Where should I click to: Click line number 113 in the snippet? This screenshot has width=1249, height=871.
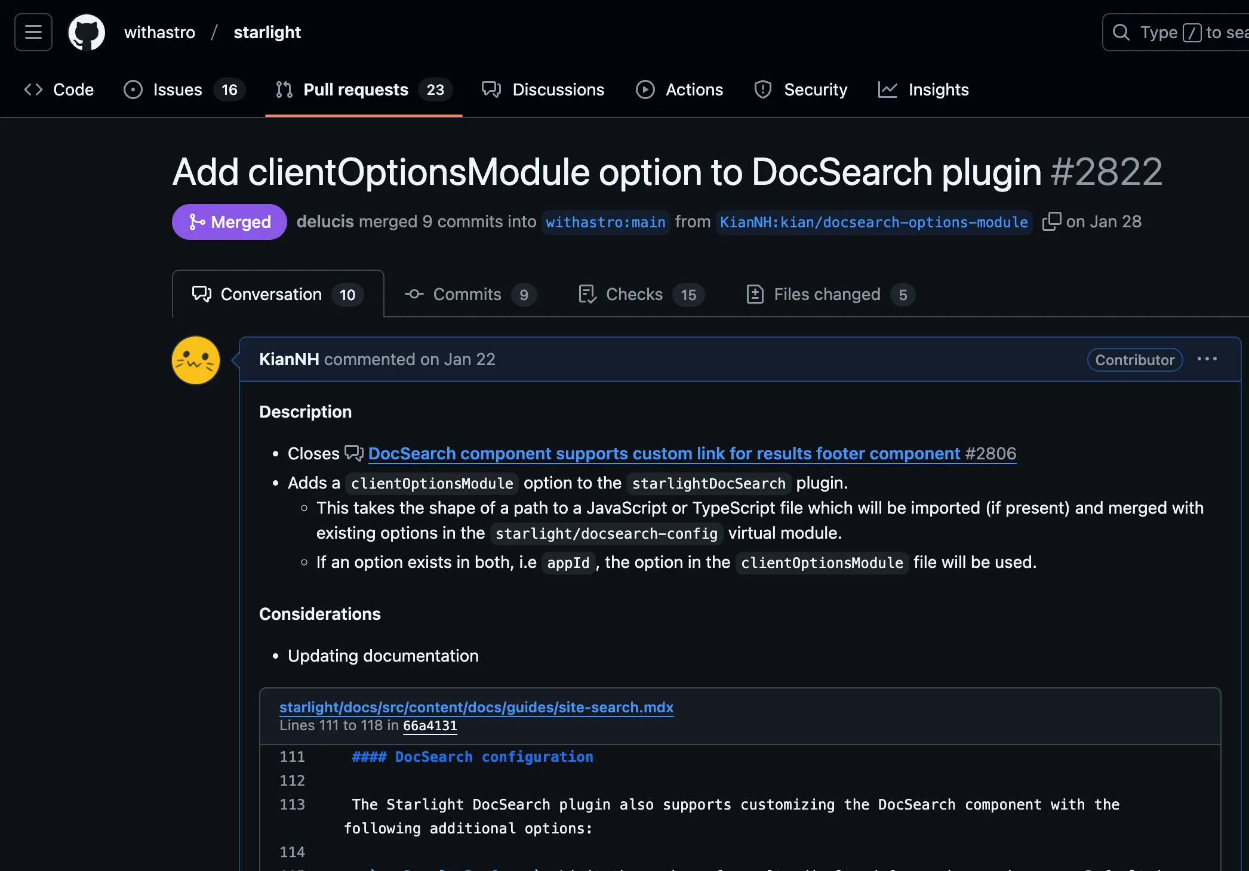[x=293, y=804]
